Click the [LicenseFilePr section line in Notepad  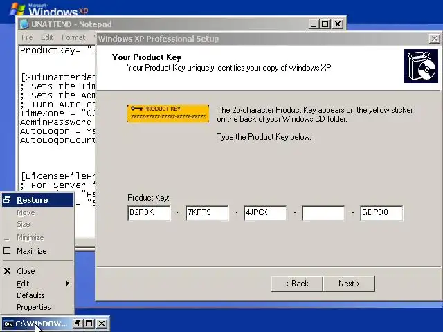57,176
